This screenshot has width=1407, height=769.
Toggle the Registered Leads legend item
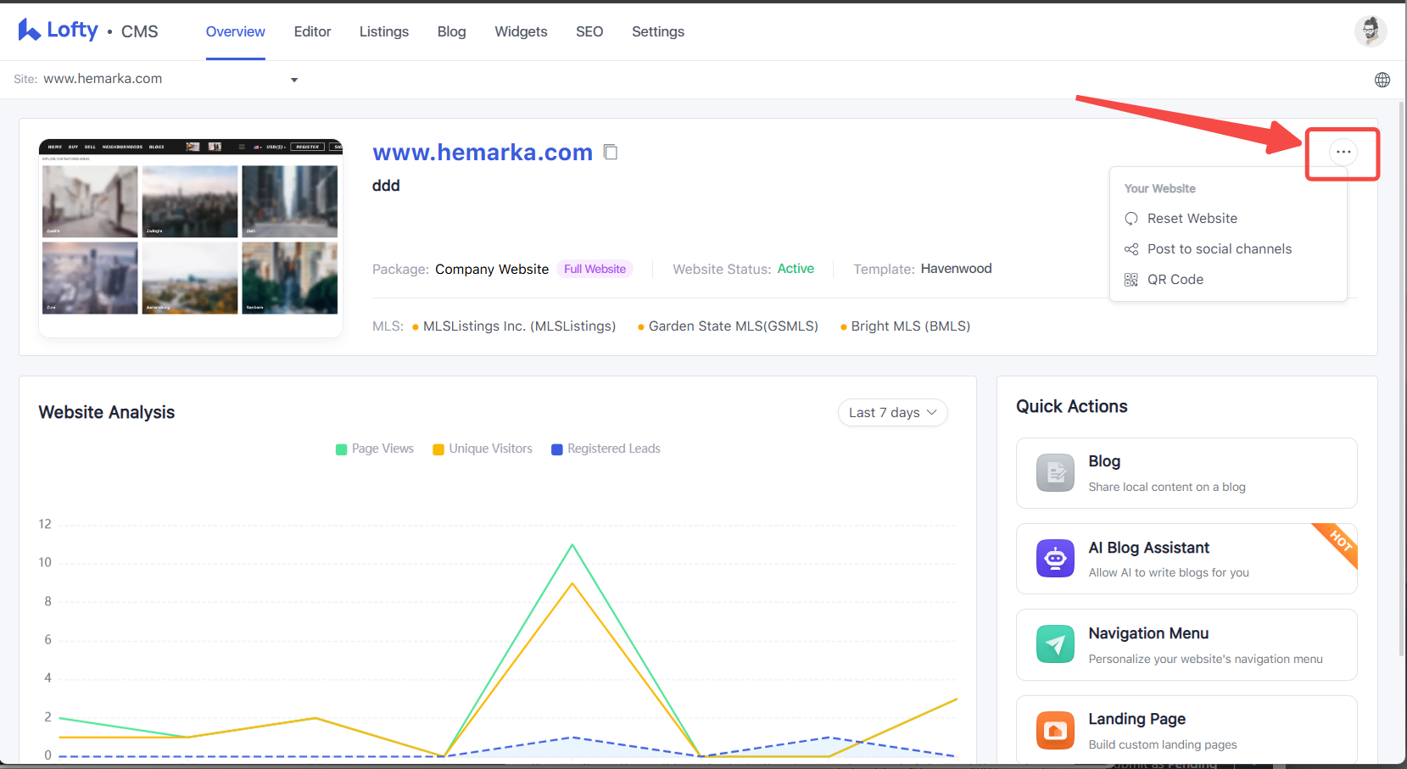[606, 449]
